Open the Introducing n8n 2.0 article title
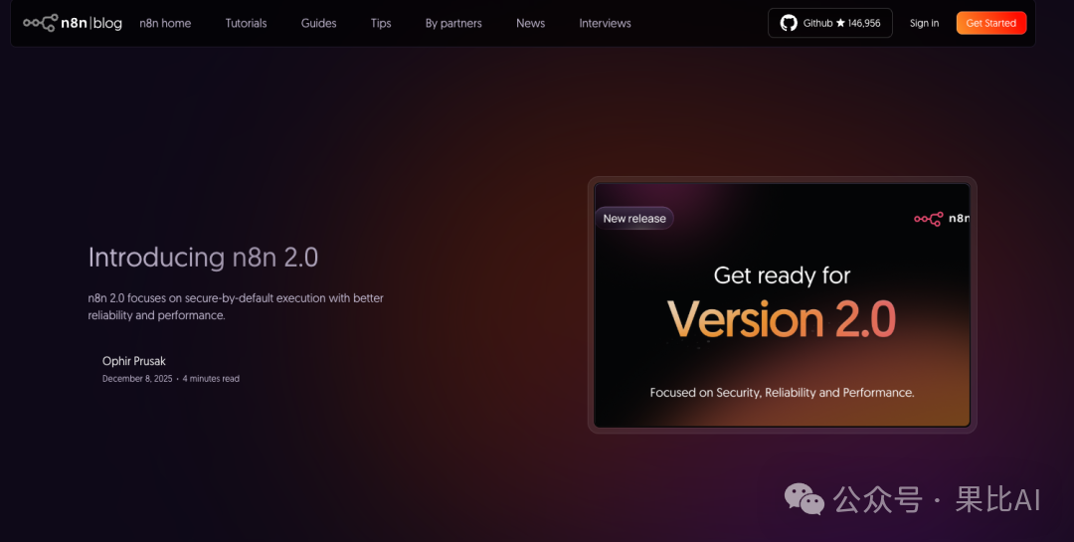This screenshot has height=542, width=1074. tap(203, 258)
